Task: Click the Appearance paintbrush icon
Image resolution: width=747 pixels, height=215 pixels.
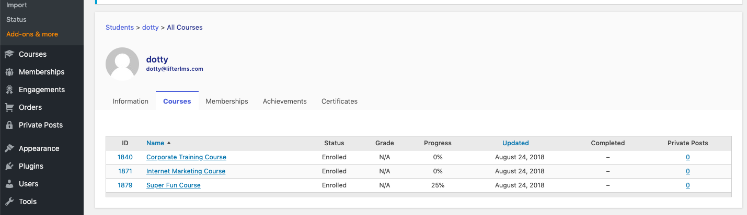Action: tap(9, 148)
